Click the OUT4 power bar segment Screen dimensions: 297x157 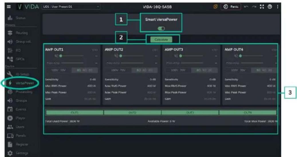(x=248, y=113)
